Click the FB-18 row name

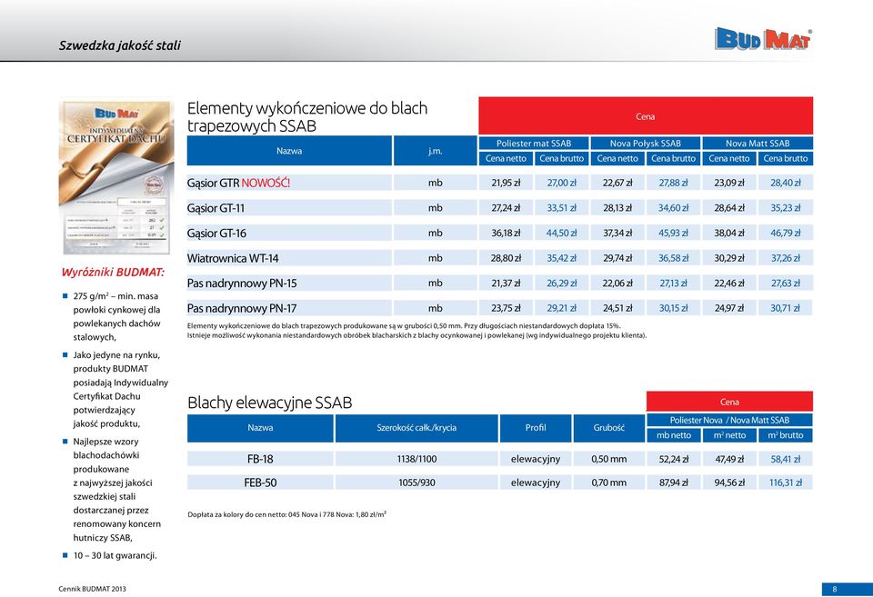point(260,459)
